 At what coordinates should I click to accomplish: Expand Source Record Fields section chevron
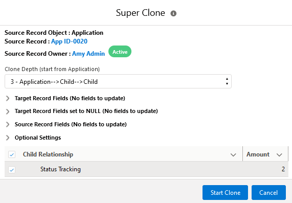pyautogui.click(x=8, y=124)
